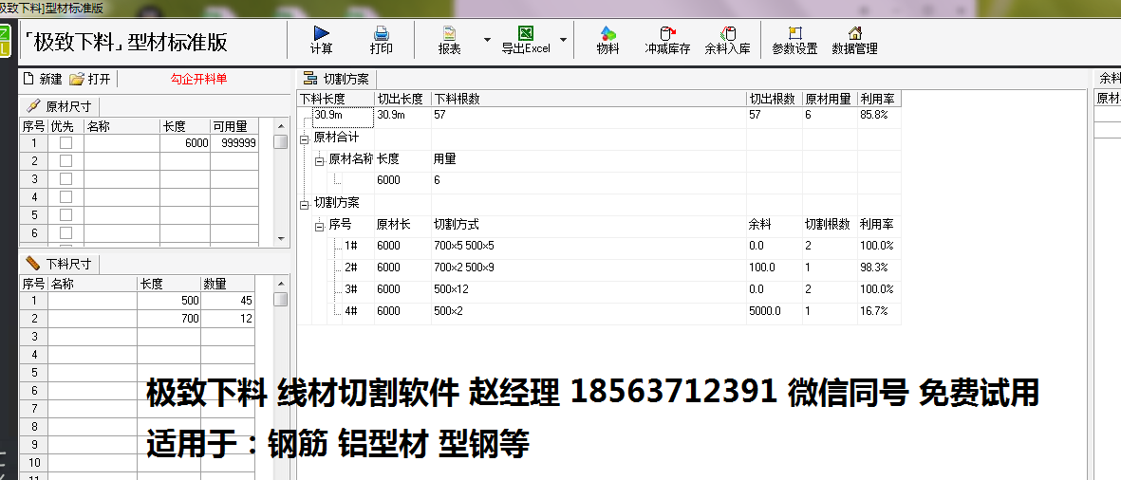1121x480 pixels.
Task: Click the 长度 cell showing 500
Action: tap(169, 301)
